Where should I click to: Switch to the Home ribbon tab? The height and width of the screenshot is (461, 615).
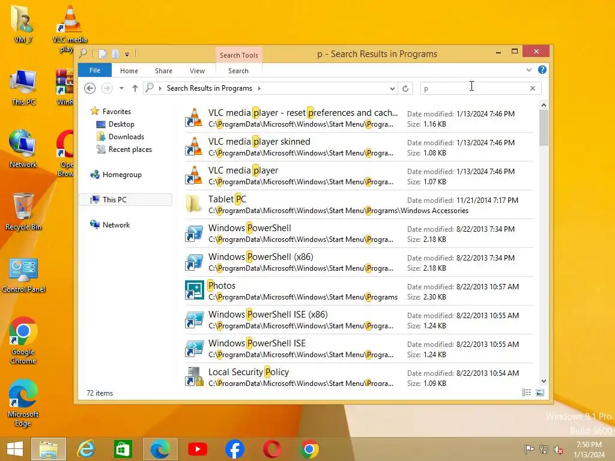(129, 71)
